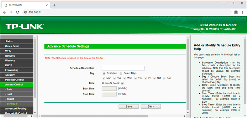Click the Back button
The width and height of the screenshot is (247, 118).
click(x=151, y=106)
